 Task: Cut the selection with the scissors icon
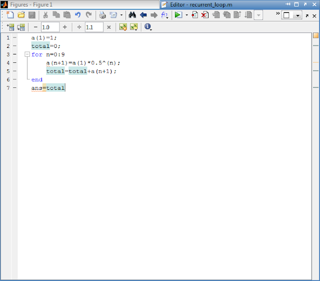(x=45, y=15)
